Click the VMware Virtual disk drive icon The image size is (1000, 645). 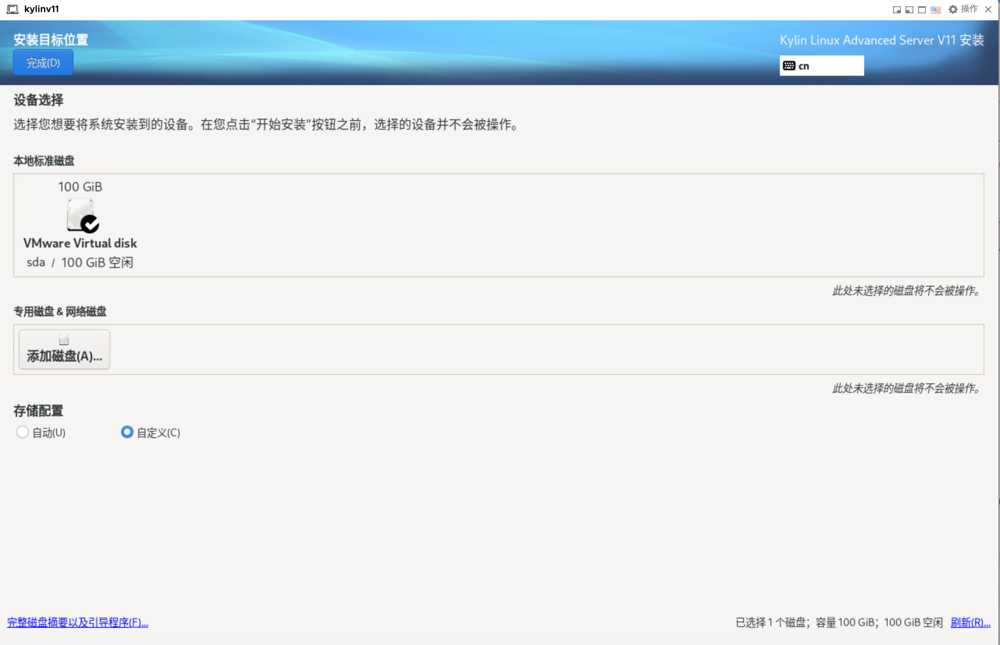coord(80,214)
